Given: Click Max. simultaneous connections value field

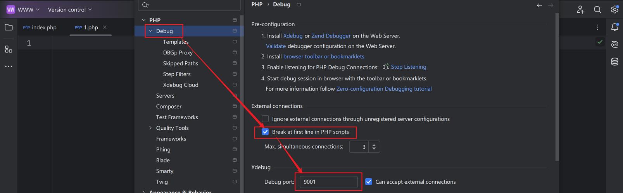Looking at the screenshot, I should [359, 147].
